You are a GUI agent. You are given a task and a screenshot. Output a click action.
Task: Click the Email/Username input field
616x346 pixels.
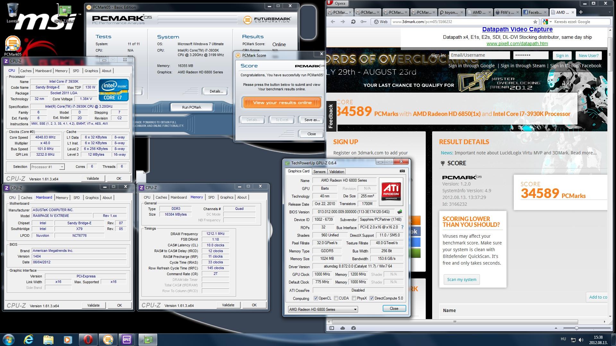[479, 55]
